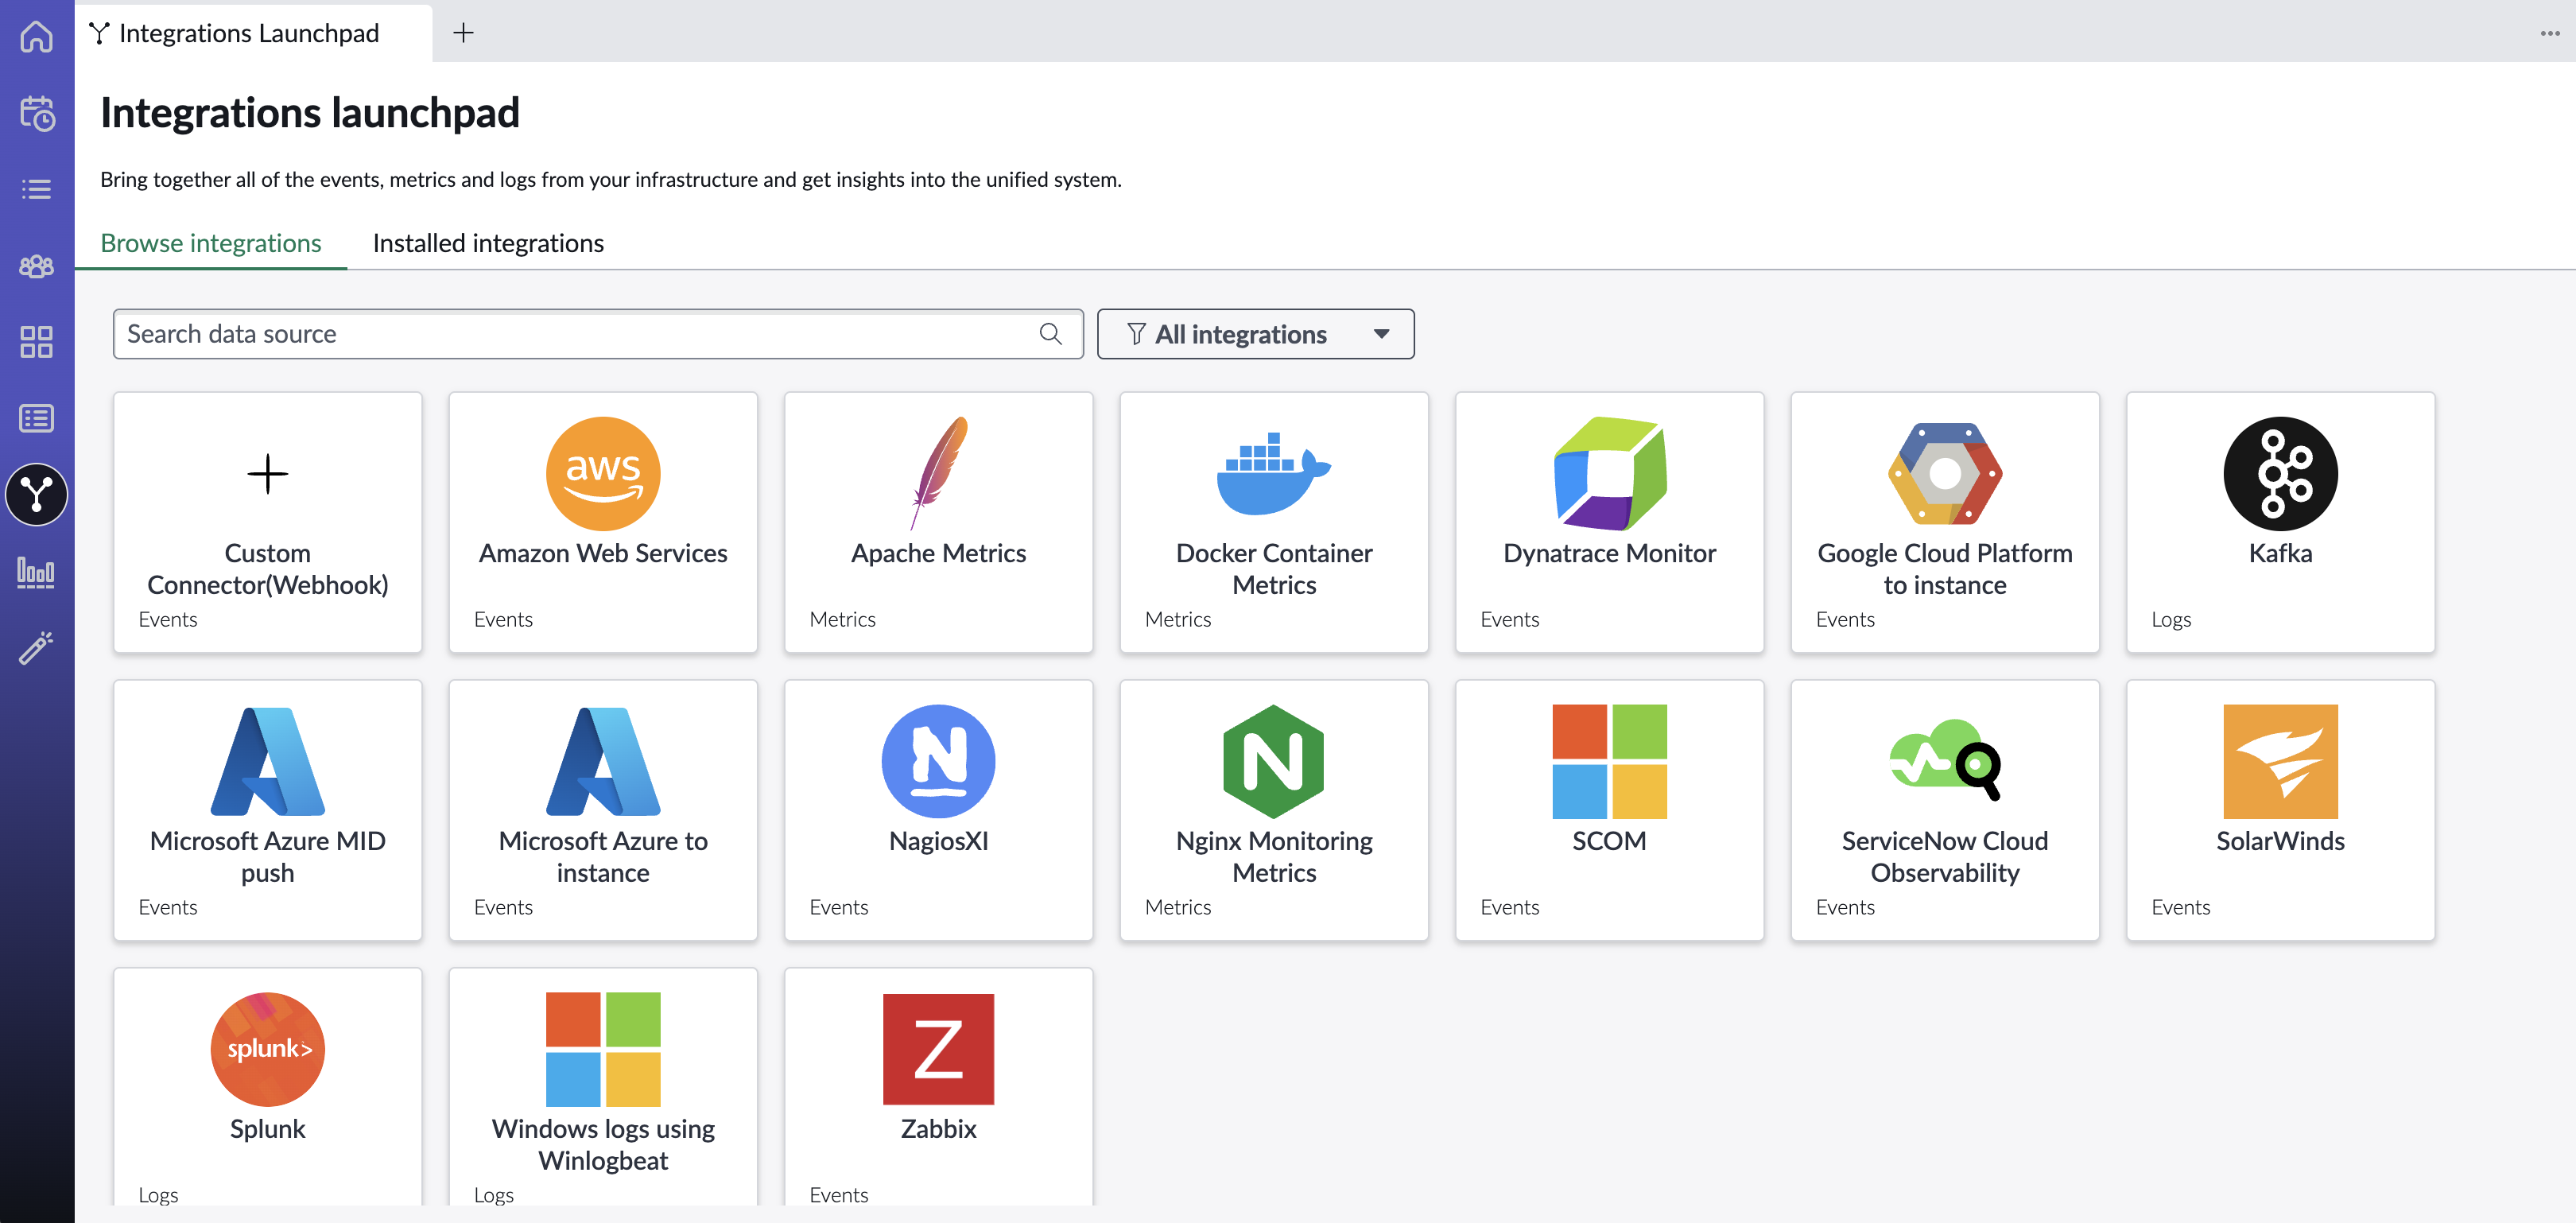
Task: Open the more options ellipsis menu
Action: click(2549, 33)
